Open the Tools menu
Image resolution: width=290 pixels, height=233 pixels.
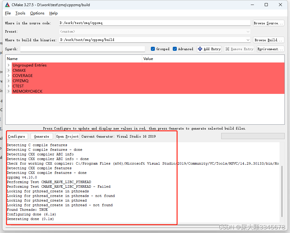coord(20,13)
